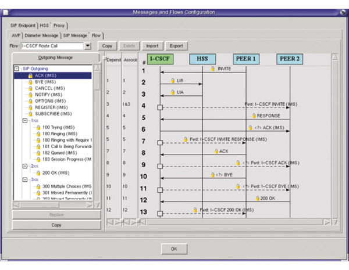Screen dimensions: 349x270
Task: Click the OK button
Action: coord(174,249)
